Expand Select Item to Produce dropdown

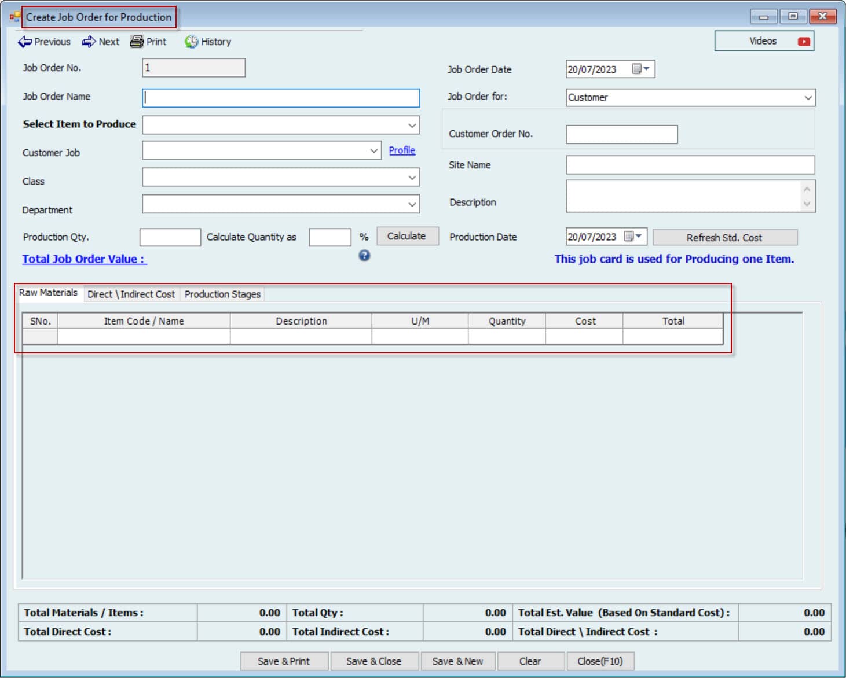pyautogui.click(x=412, y=125)
